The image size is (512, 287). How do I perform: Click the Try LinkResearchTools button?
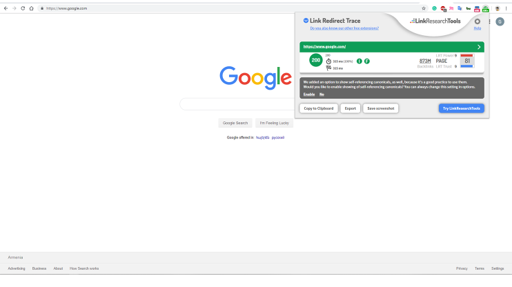(462, 108)
